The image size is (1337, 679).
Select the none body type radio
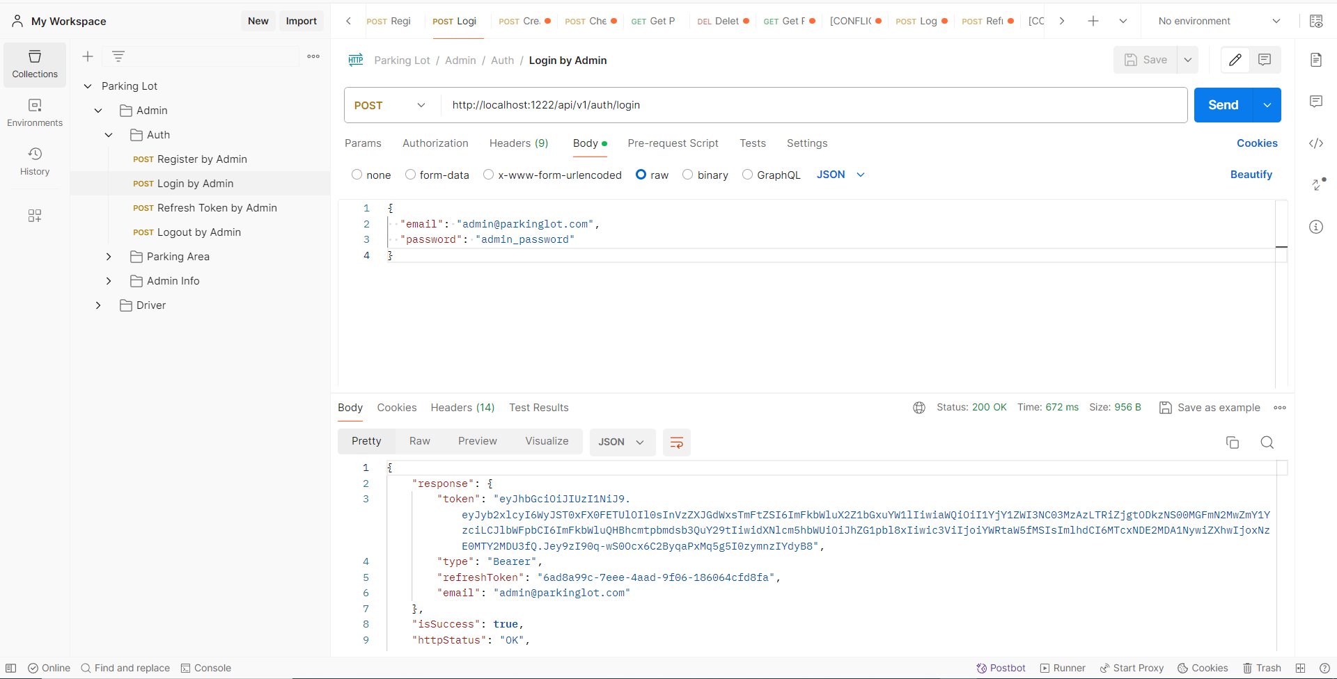point(357,175)
